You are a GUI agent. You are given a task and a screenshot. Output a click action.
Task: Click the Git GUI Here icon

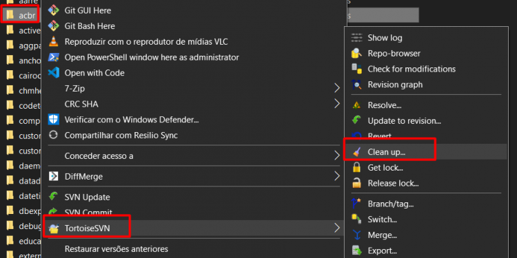click(x=53, y=10)
